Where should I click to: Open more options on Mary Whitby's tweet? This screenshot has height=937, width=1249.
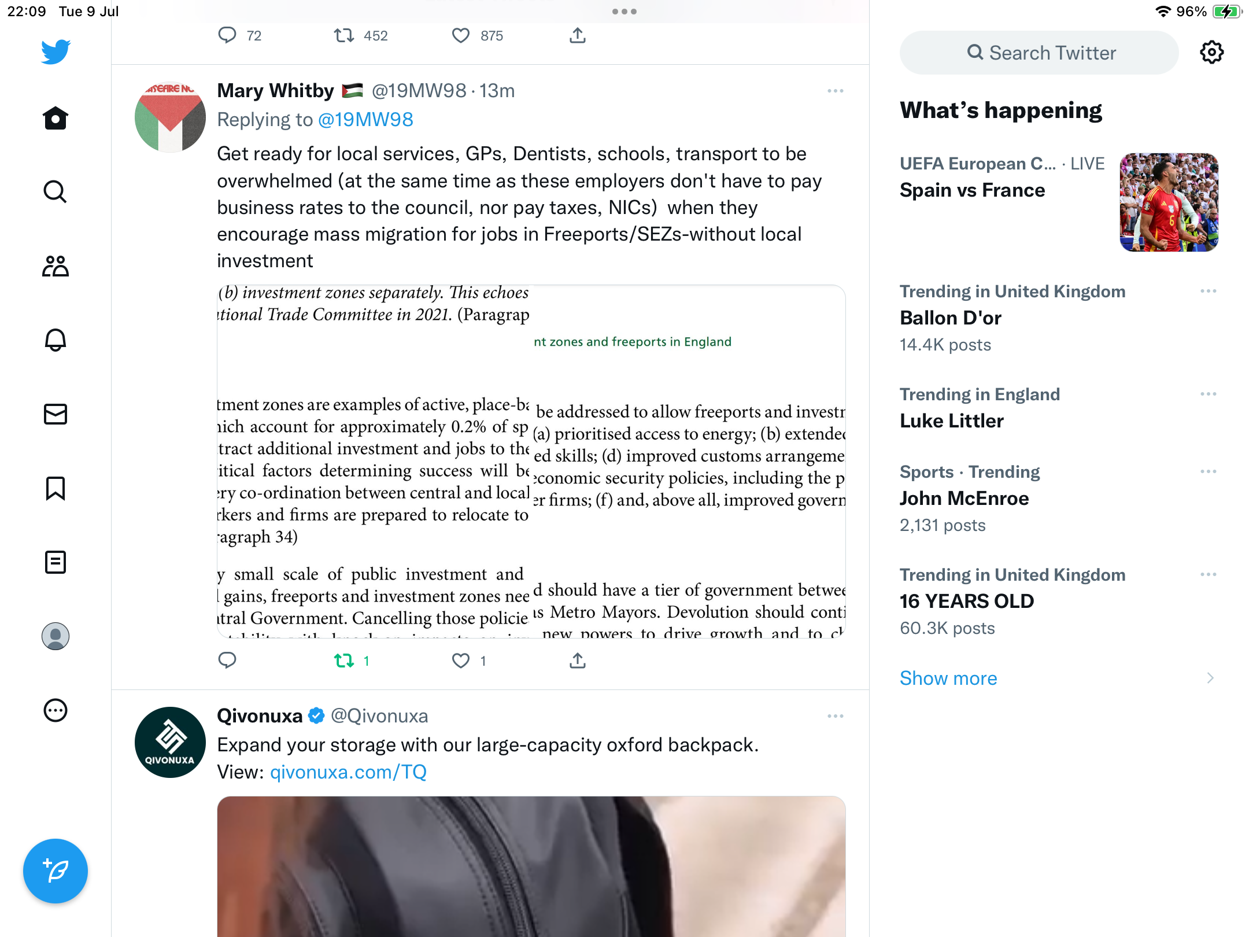pos(835,91)
